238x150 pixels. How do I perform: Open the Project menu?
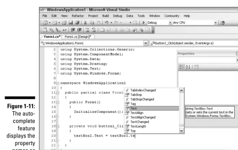point(93,16)
